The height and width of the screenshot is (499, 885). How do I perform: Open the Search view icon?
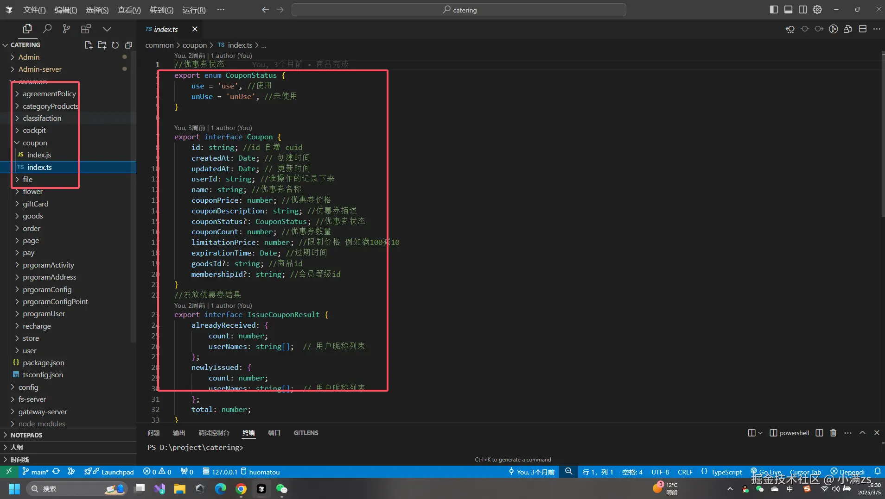tap(47, 29)
